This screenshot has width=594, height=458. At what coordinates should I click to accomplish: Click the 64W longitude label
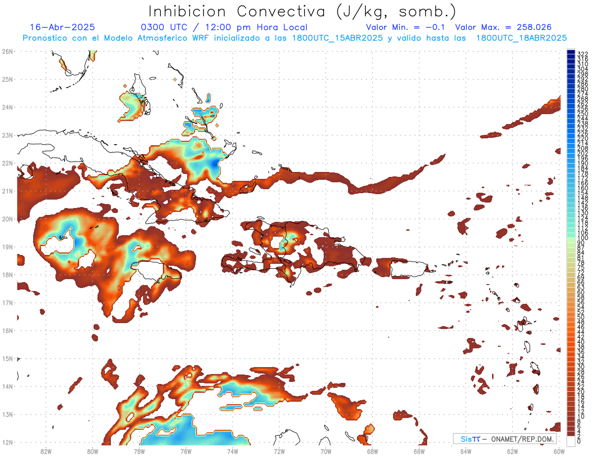click(x=466, y=451)
